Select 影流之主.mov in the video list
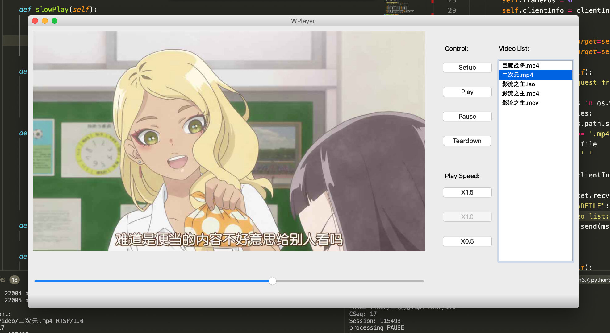This screenshot has width=610, height=333. tap(536, 103)
